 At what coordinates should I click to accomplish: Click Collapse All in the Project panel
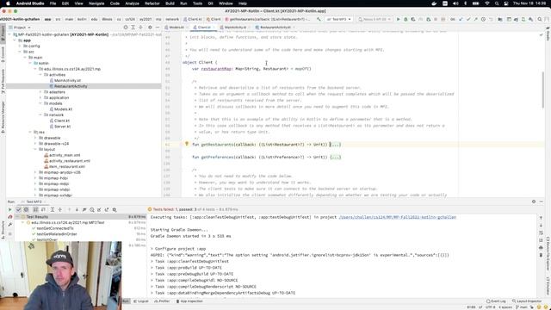140,27
